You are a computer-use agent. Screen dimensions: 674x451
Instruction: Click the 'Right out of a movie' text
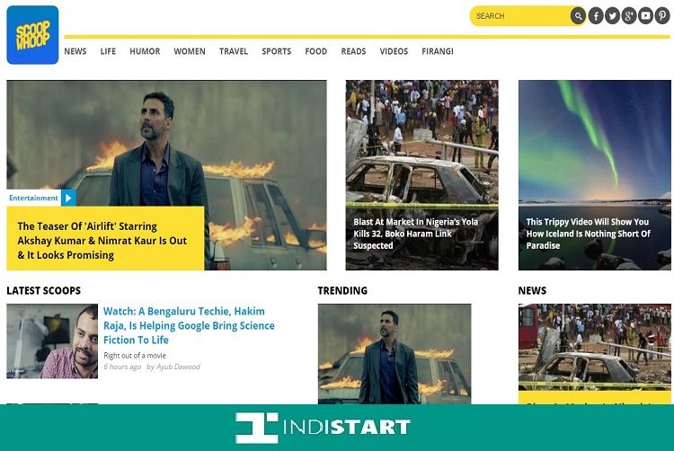(x=135, y=356)
